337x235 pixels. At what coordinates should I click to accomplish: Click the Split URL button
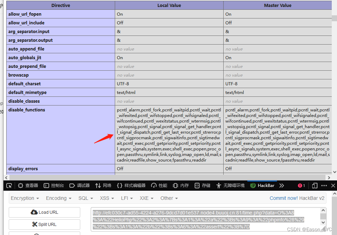click(x=45, y=225)
